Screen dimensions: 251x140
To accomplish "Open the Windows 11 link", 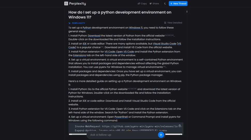I will point(136,28).
